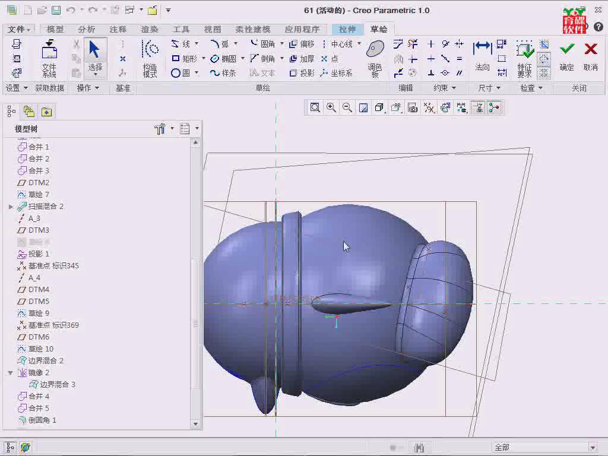The width and height of the screenshot is (608, 456).
Task: Select the Spline (样条) sketch tool
Action: click(x=223, y=73)
